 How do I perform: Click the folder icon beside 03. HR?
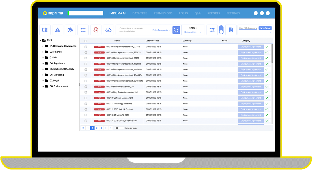(47, 58)
